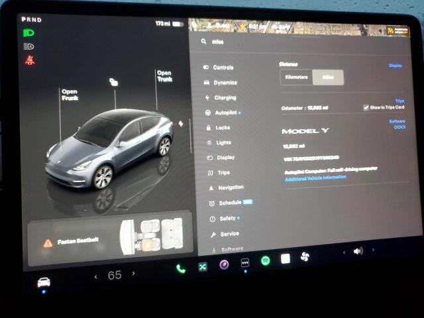424x318 pixels.
Task: Open the purple camera app icon
Action: [x=224, y=264]
